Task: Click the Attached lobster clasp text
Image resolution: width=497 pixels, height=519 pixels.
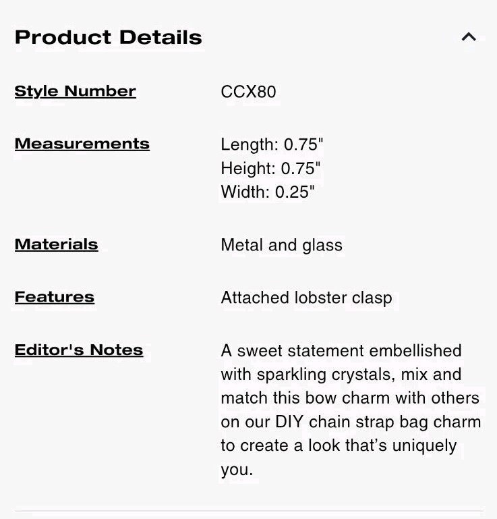Action: click(x=307, y=298)
